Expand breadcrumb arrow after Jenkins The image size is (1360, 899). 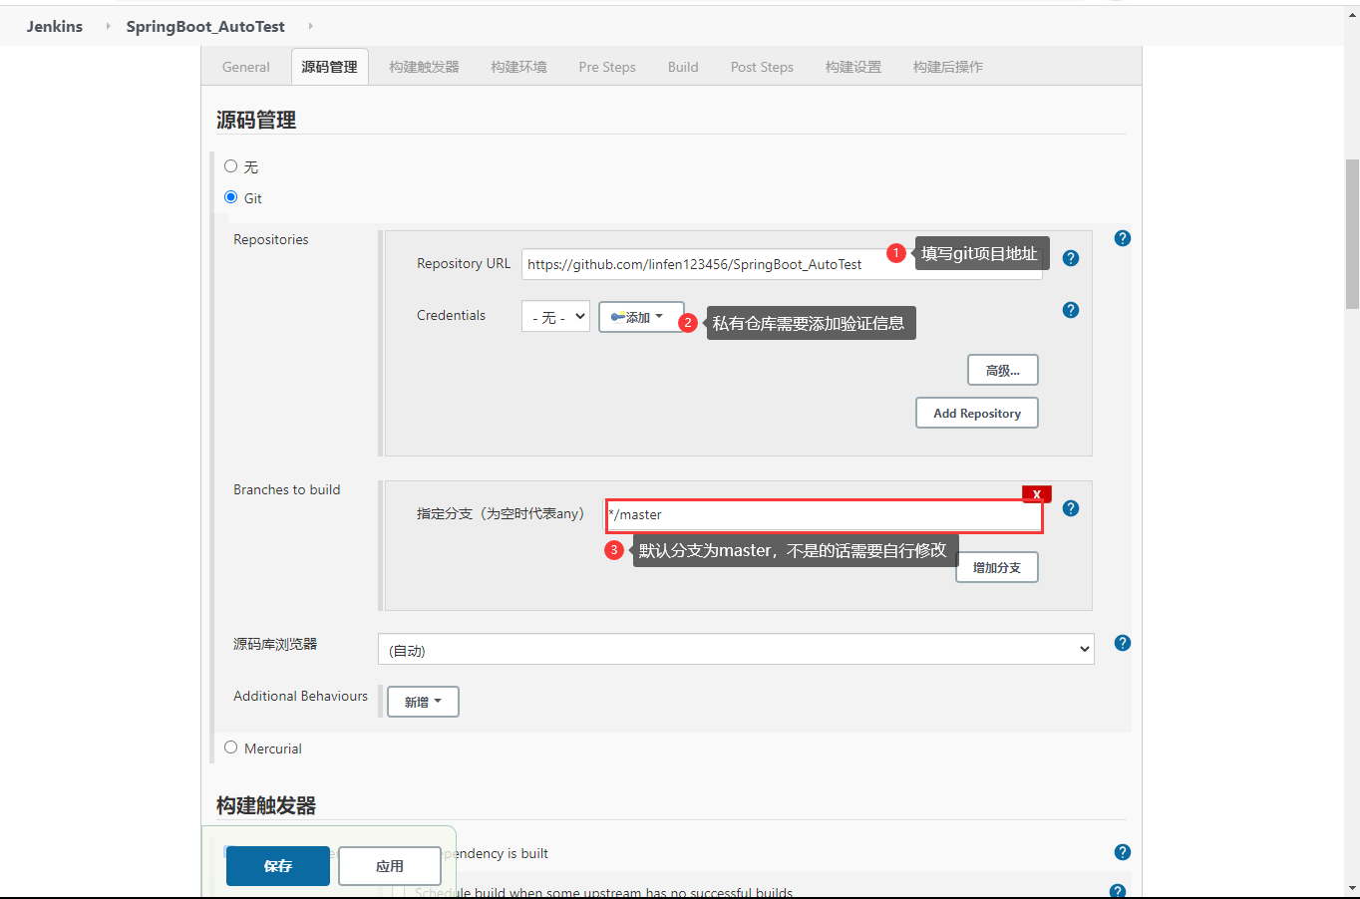pos(108,26)
